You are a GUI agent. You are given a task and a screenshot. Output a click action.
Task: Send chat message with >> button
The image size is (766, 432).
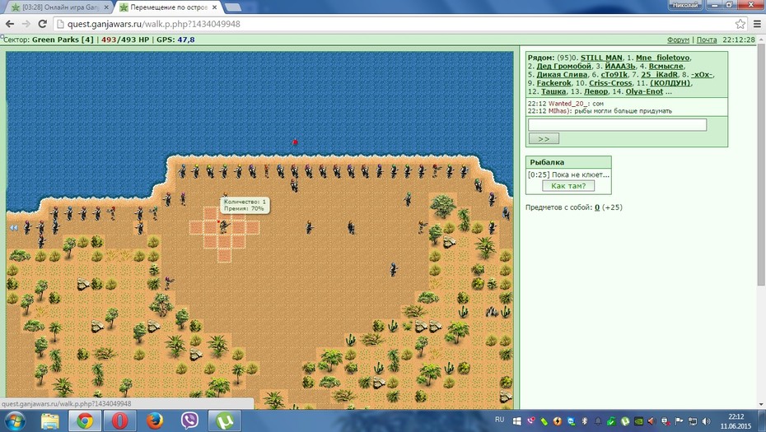[x=544, y=138]
